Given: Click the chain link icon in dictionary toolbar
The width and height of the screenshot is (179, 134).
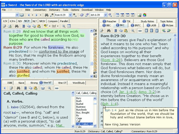Looking at the screenshot, I should [57, 88].
